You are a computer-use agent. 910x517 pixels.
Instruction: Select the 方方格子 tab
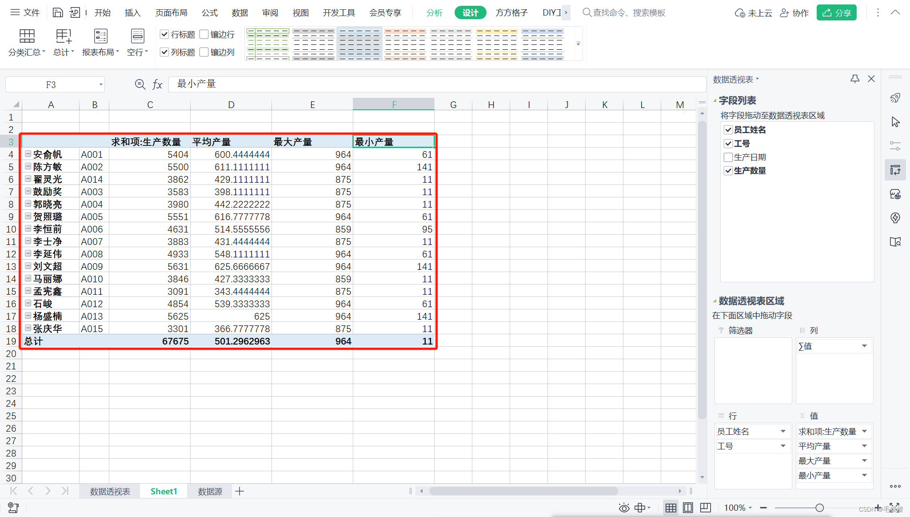click(x=511, y=12)
